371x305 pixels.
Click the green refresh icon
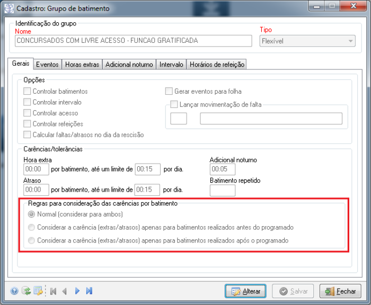[26, 291]
